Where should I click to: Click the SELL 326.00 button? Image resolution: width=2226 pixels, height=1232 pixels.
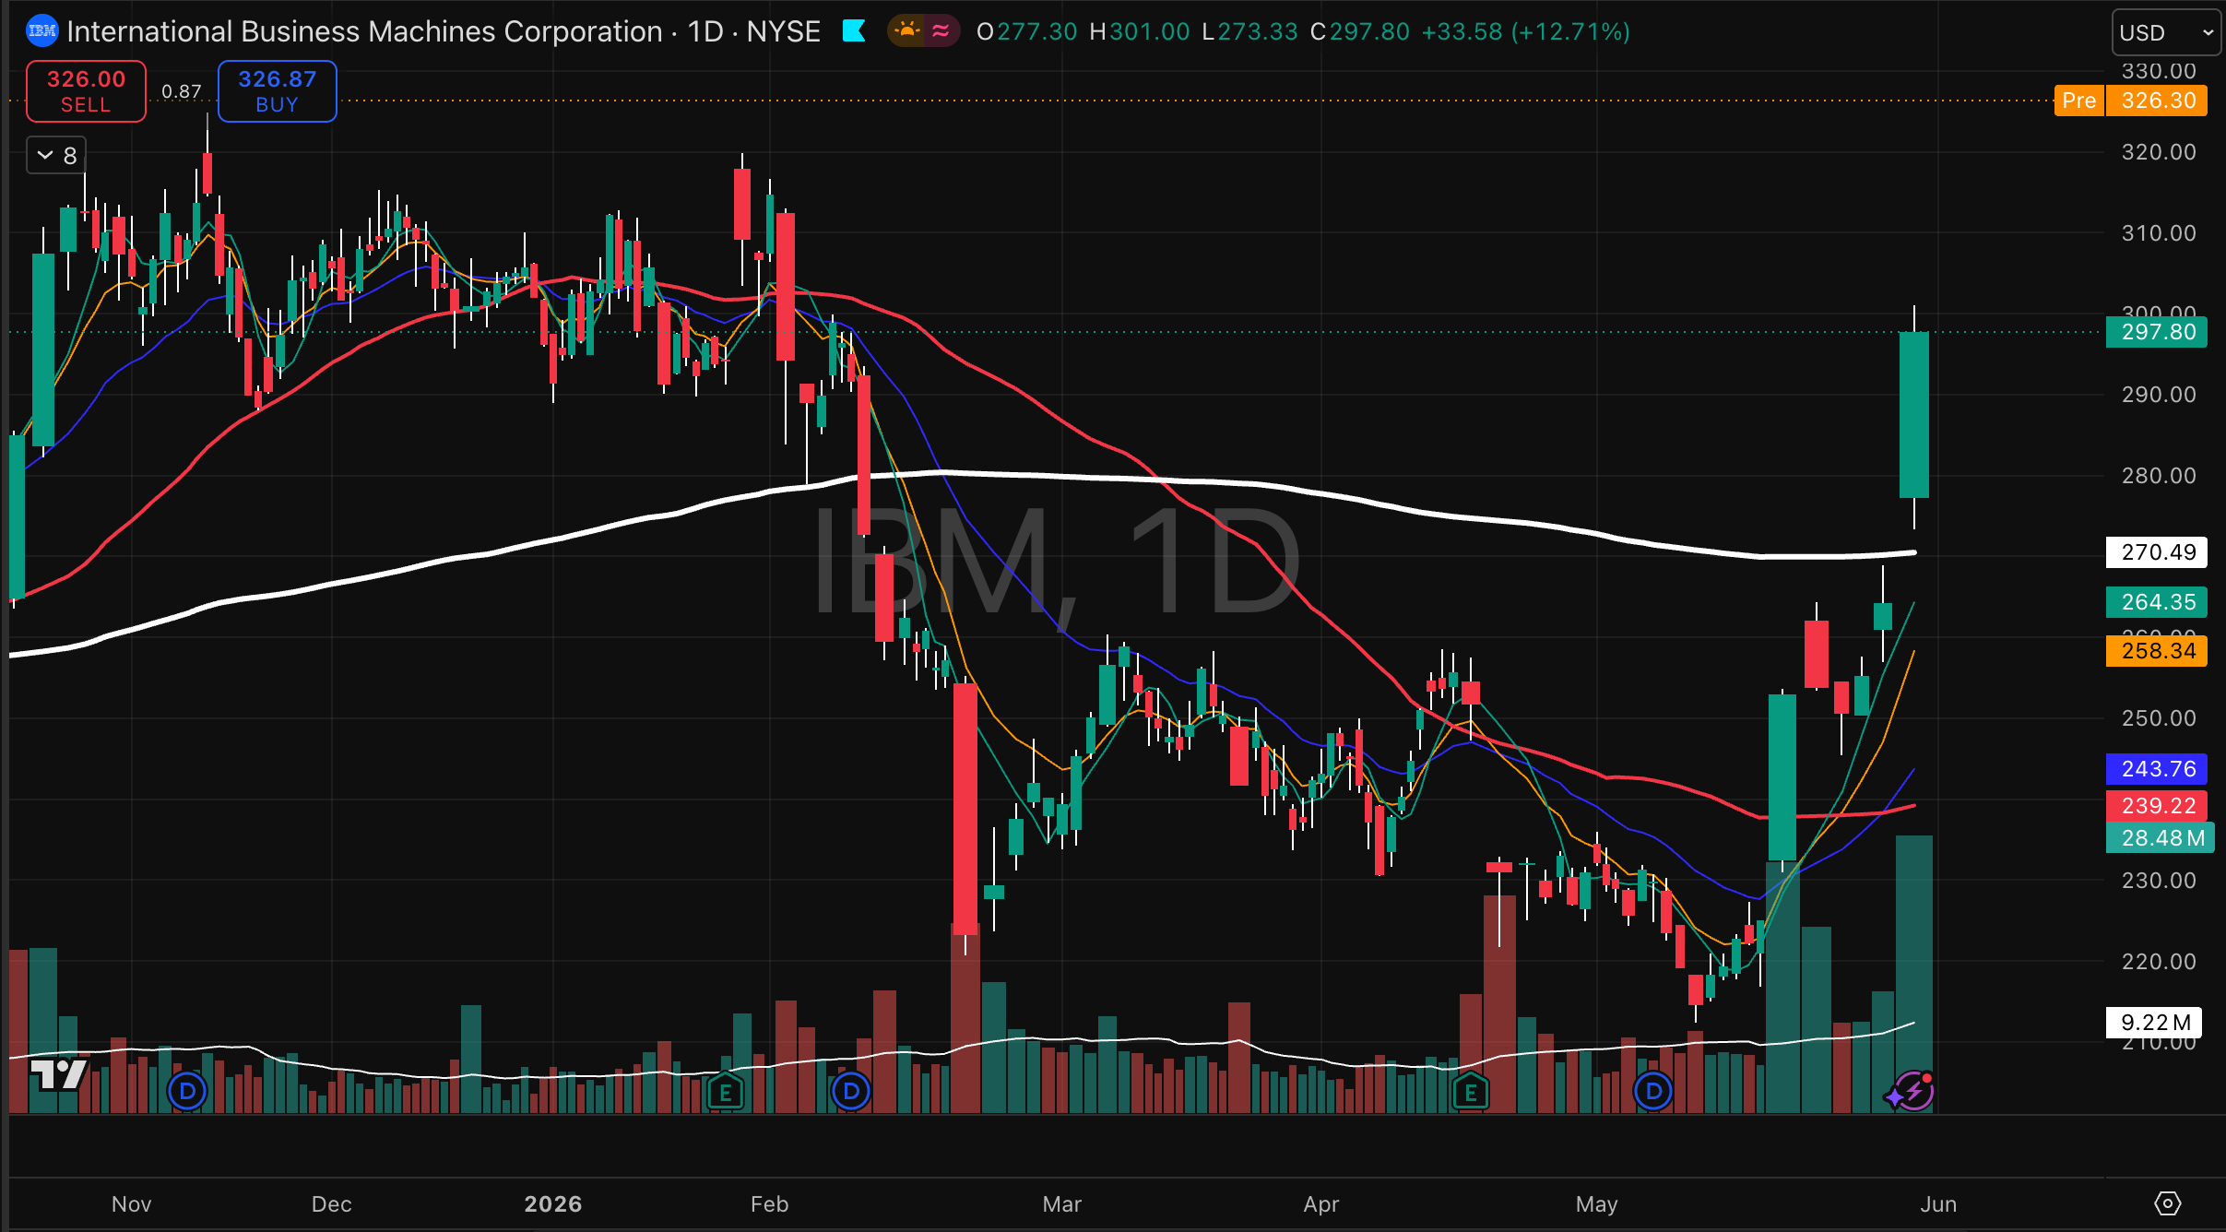point(86,91)
